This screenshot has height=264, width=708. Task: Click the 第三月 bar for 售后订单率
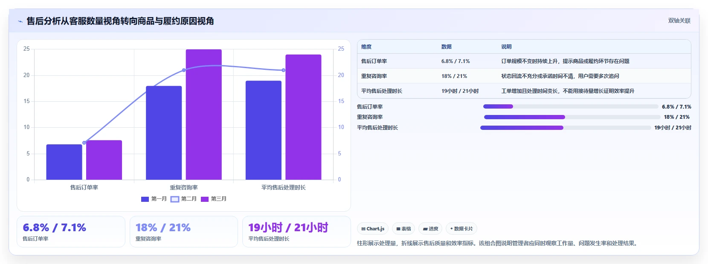coord(104,160)
